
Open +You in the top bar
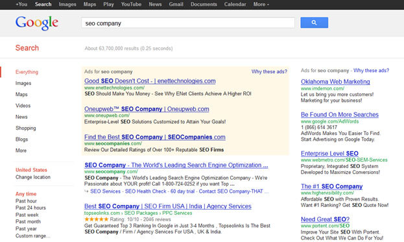21,5
